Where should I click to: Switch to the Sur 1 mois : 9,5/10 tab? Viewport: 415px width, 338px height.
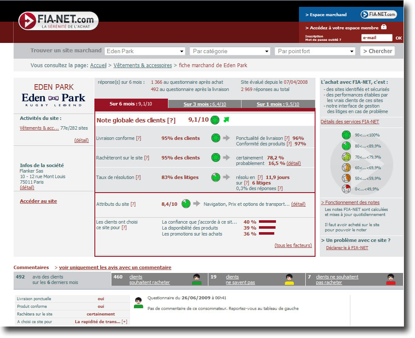[x=278, y=104]
